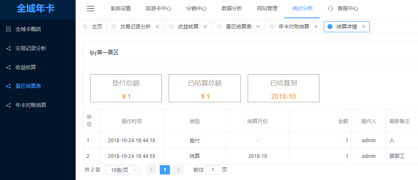
Task: Open the 系统设置 top menu
Action: [x=120, y=8]
